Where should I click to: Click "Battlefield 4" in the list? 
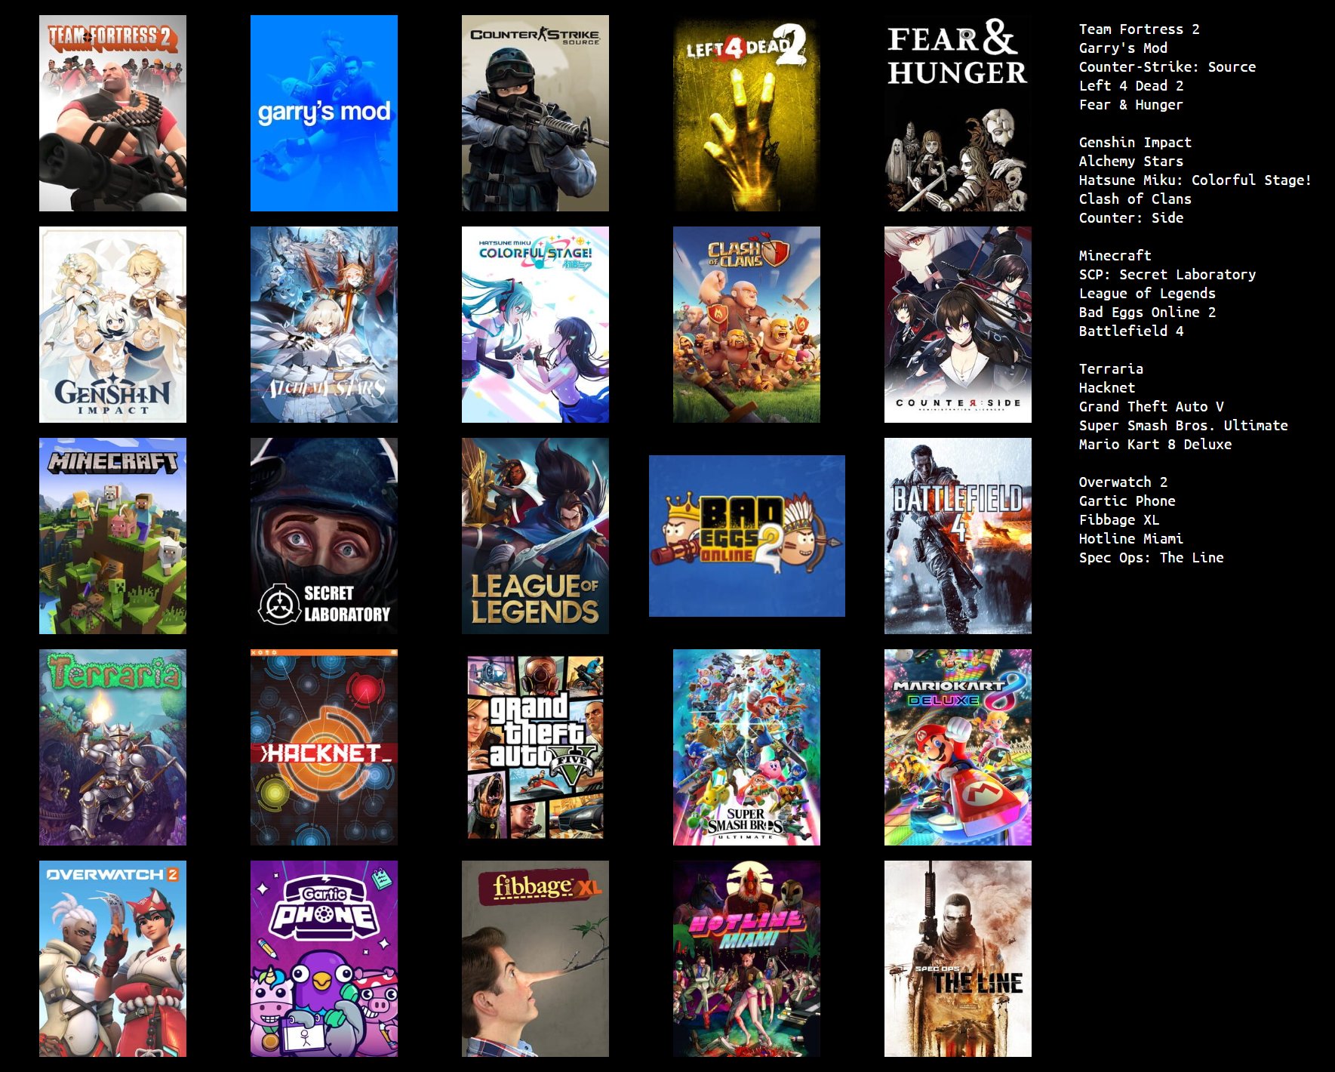[x=1131, y=331]
